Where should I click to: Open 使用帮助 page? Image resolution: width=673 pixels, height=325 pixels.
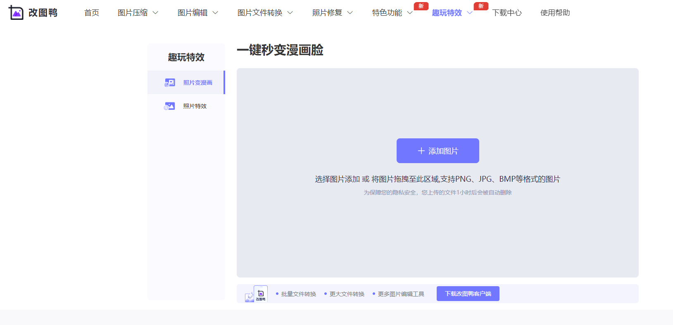click(555, 13)
